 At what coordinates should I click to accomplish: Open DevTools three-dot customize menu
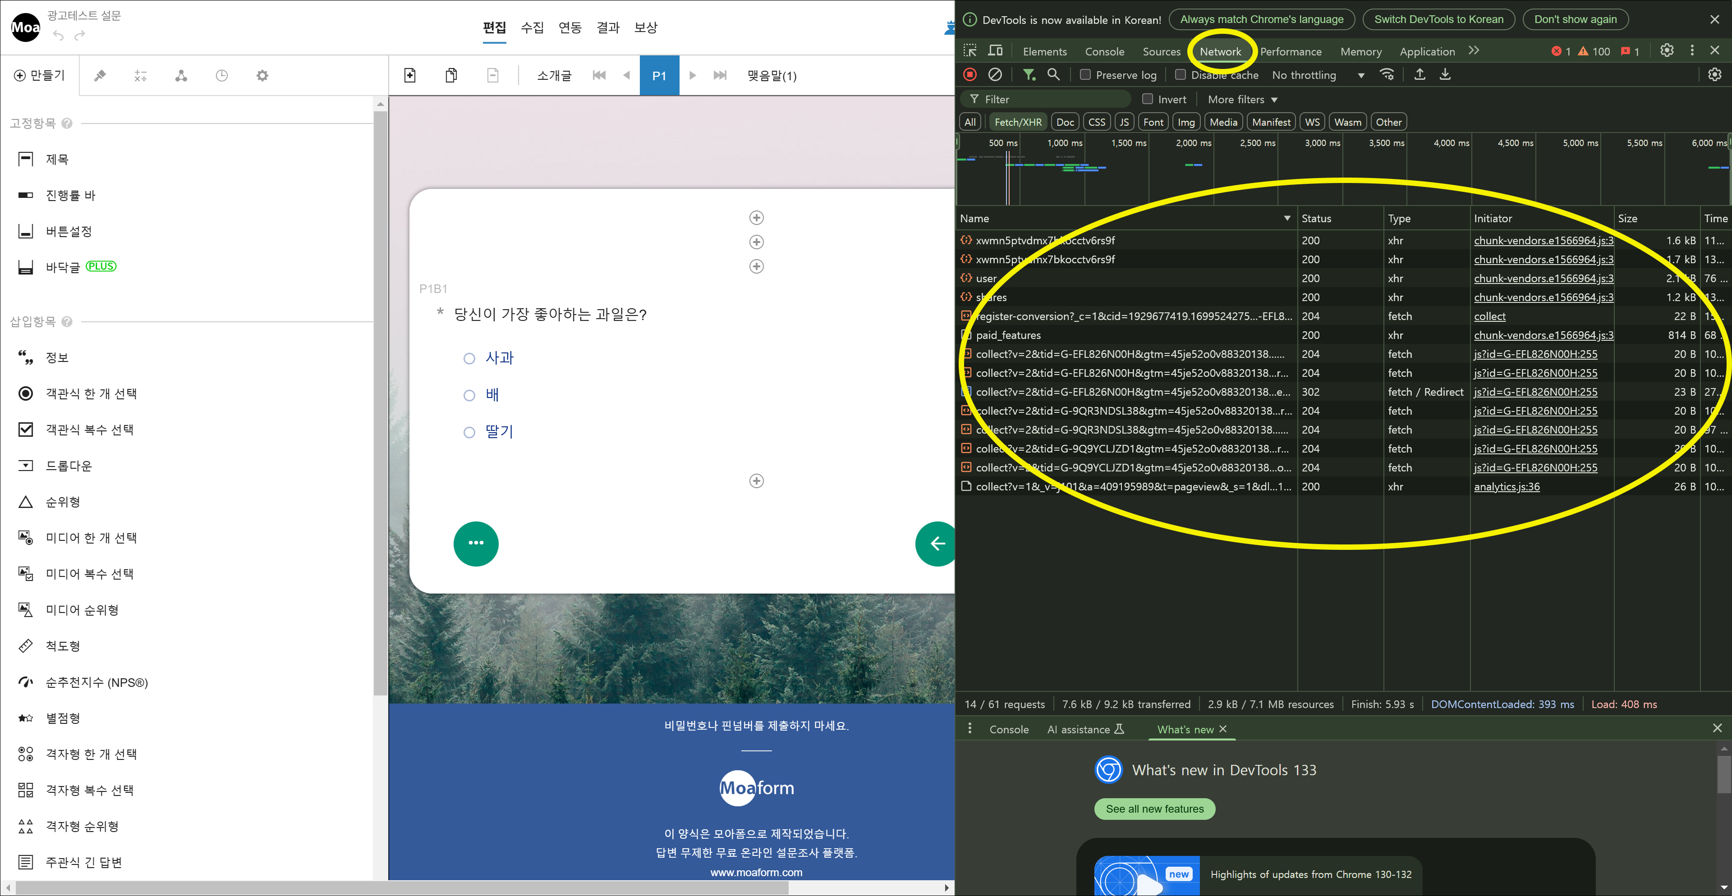click(1692, 51)
